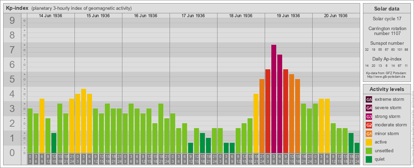This screenshot has height=168, width=414.
Task: Click the Solar cycle 17 text
Action: (387, 19)
